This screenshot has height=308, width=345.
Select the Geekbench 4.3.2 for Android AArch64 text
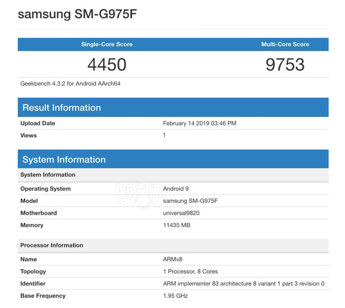pos(70,84)
